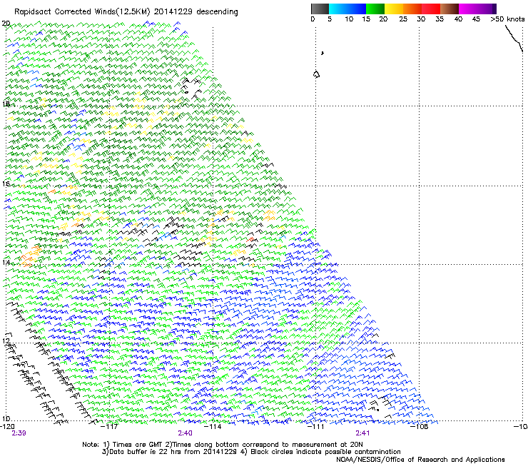Image resolution: width=528 pixels, height=464 pixels.
Task: Click the longitude axis label '-108'
Action: point(420,427)
